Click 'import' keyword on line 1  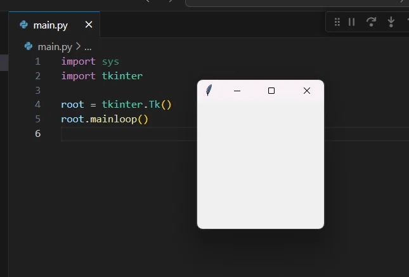[78, 61]
